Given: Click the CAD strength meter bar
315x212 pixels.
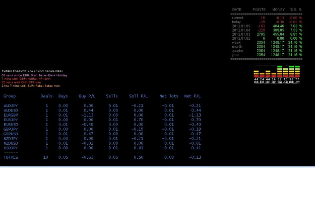Looking at the screenshot, I should (280, 71).
